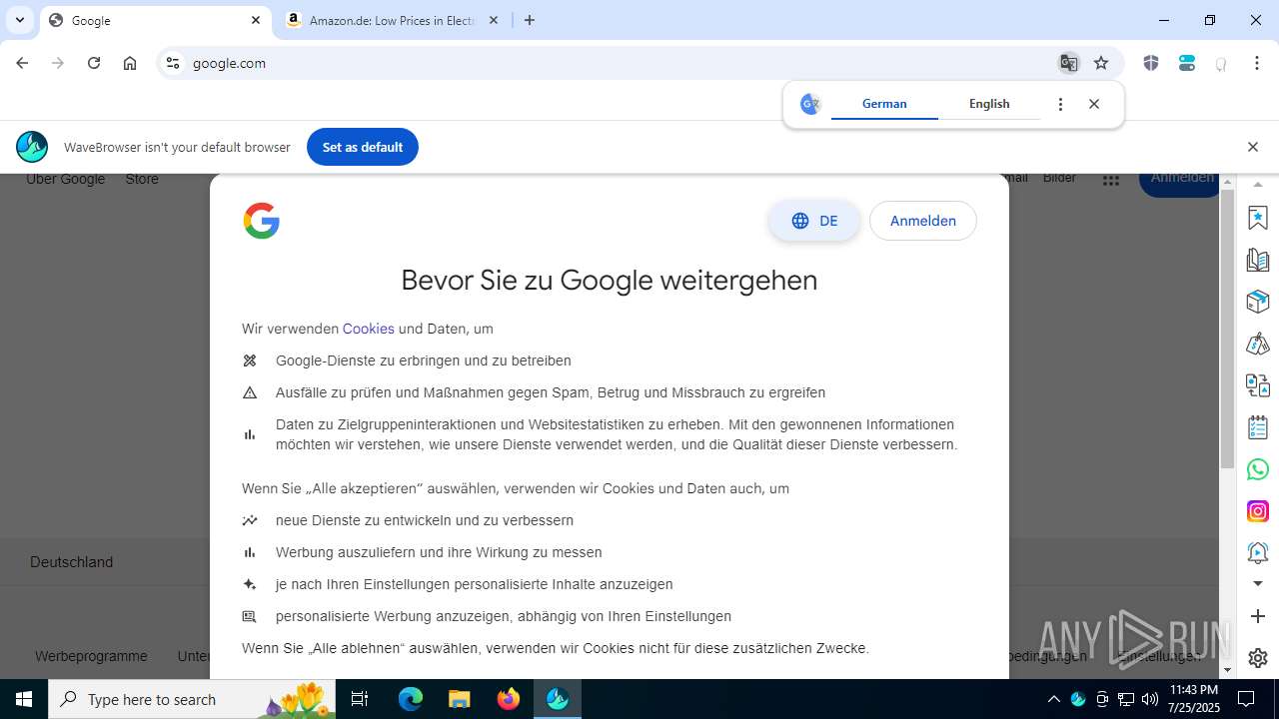
Task: Go to the home page
Action: [x=130, y=63]
